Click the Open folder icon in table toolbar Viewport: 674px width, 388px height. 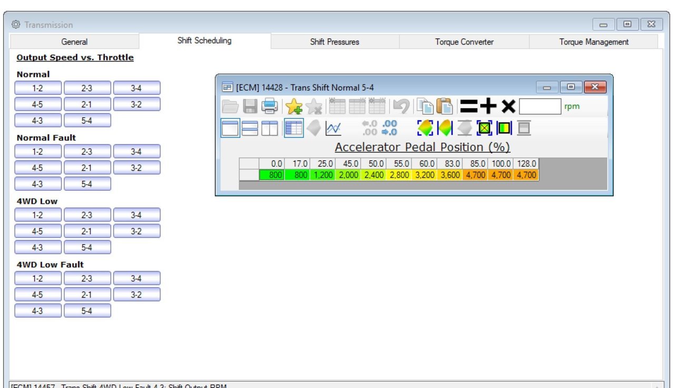(230, 107)
